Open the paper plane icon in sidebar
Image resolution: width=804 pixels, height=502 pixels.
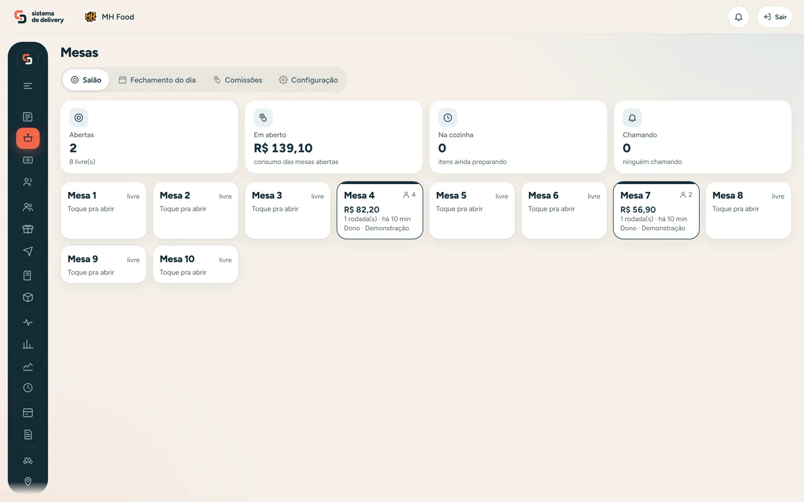tap(28, 251)
